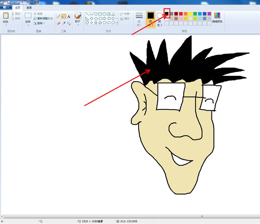
Task: Open the Customize Quick Access Toolbar dropdown
Action: point(22,3)
